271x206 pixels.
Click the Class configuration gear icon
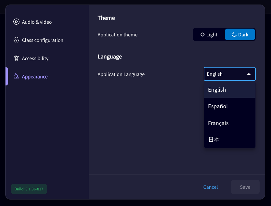coord(16,40)
